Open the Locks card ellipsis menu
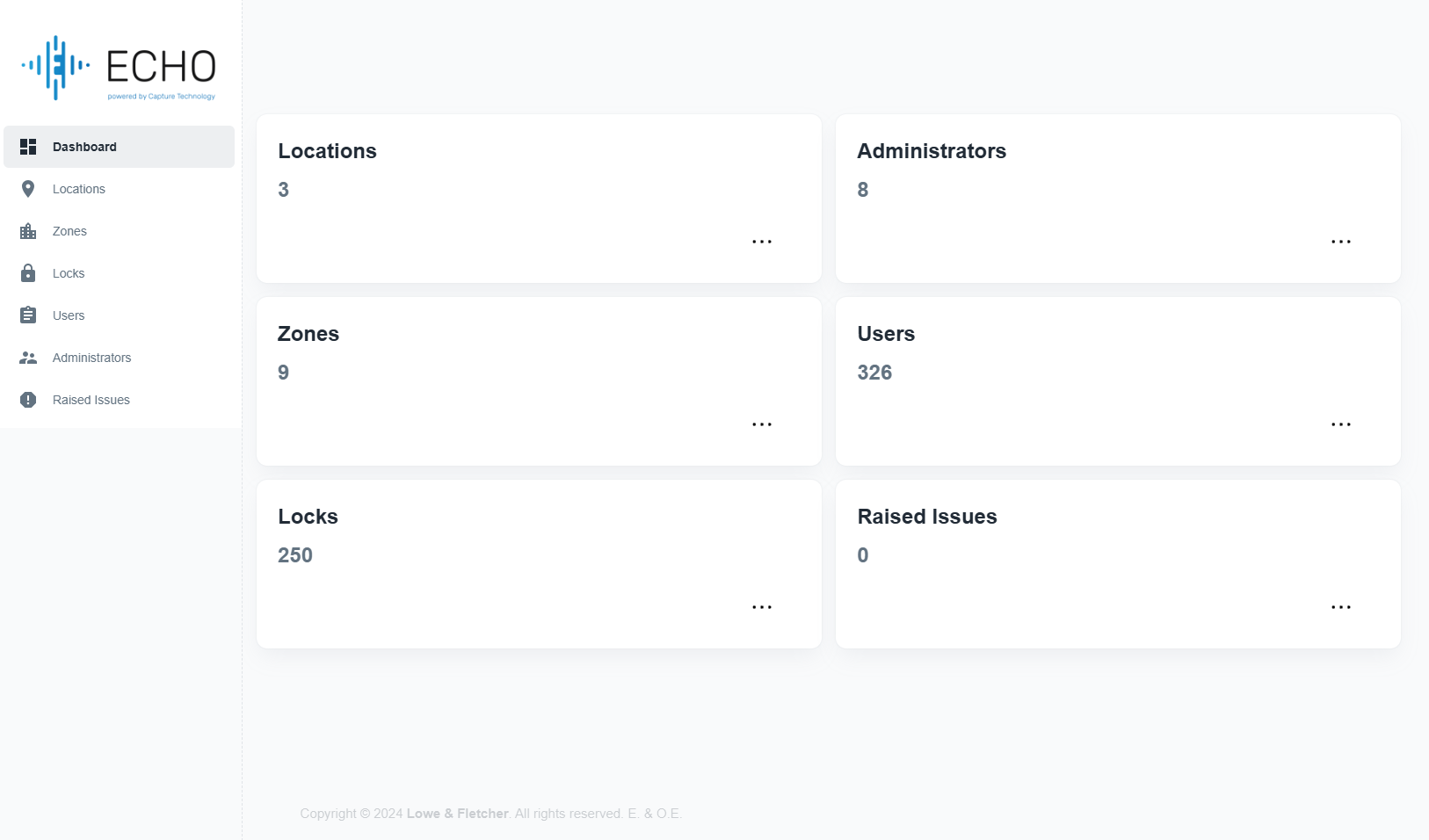Viewport: 1429px width, 840px height. pyautogui.click(x=761, y=607)
